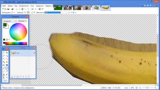Open the Вид menu
The width and height of the screenshot is (160, 90).
point(16,6)
